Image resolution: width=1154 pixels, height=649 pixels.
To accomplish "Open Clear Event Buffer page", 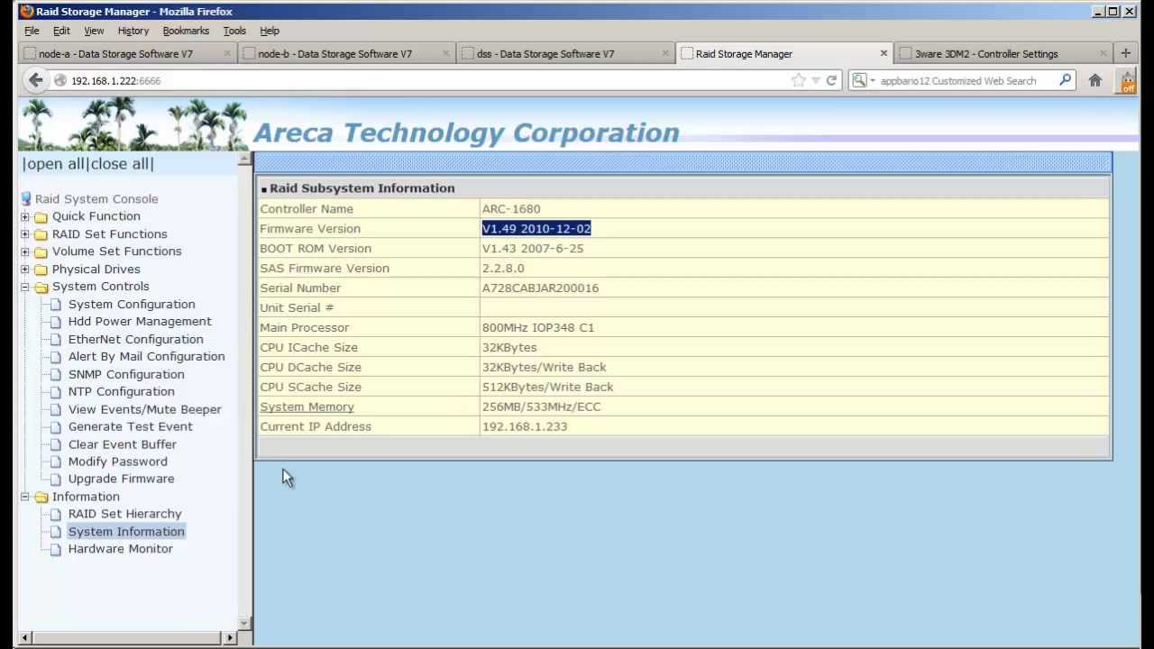I will pyautogui.click(x=122, y=444).
